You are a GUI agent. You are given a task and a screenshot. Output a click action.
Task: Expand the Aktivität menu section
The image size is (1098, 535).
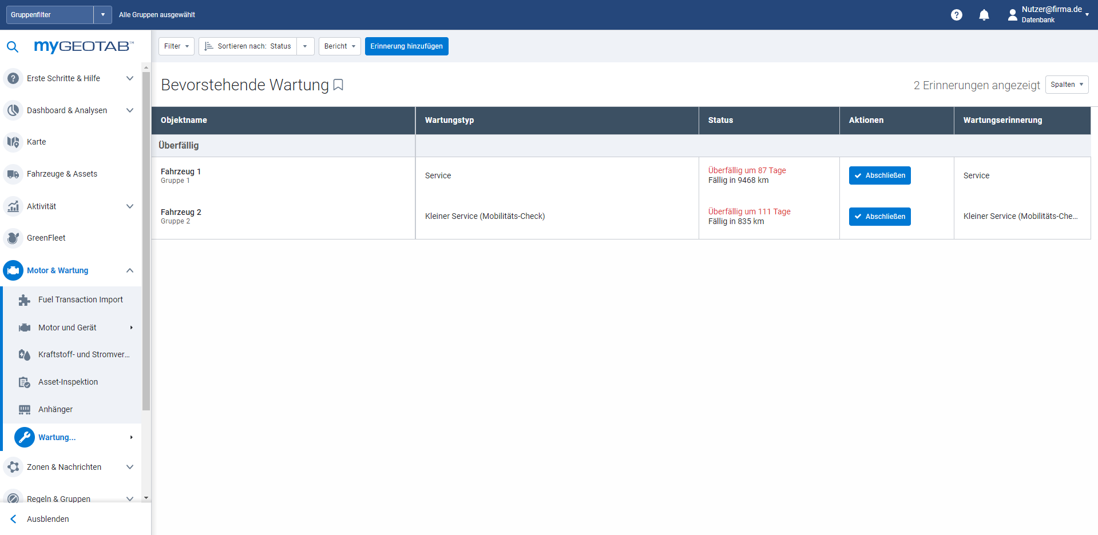coord(130,206)
